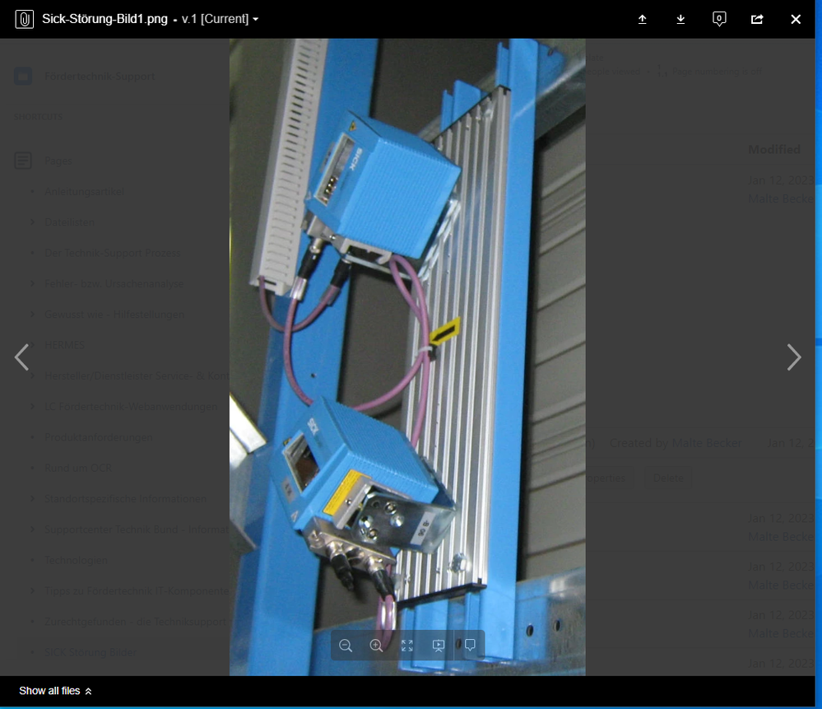The width and height of the screenshot is (822, 709).
Task: Click the previewed photo of the SICK scanners
Action: pos(407,357)
